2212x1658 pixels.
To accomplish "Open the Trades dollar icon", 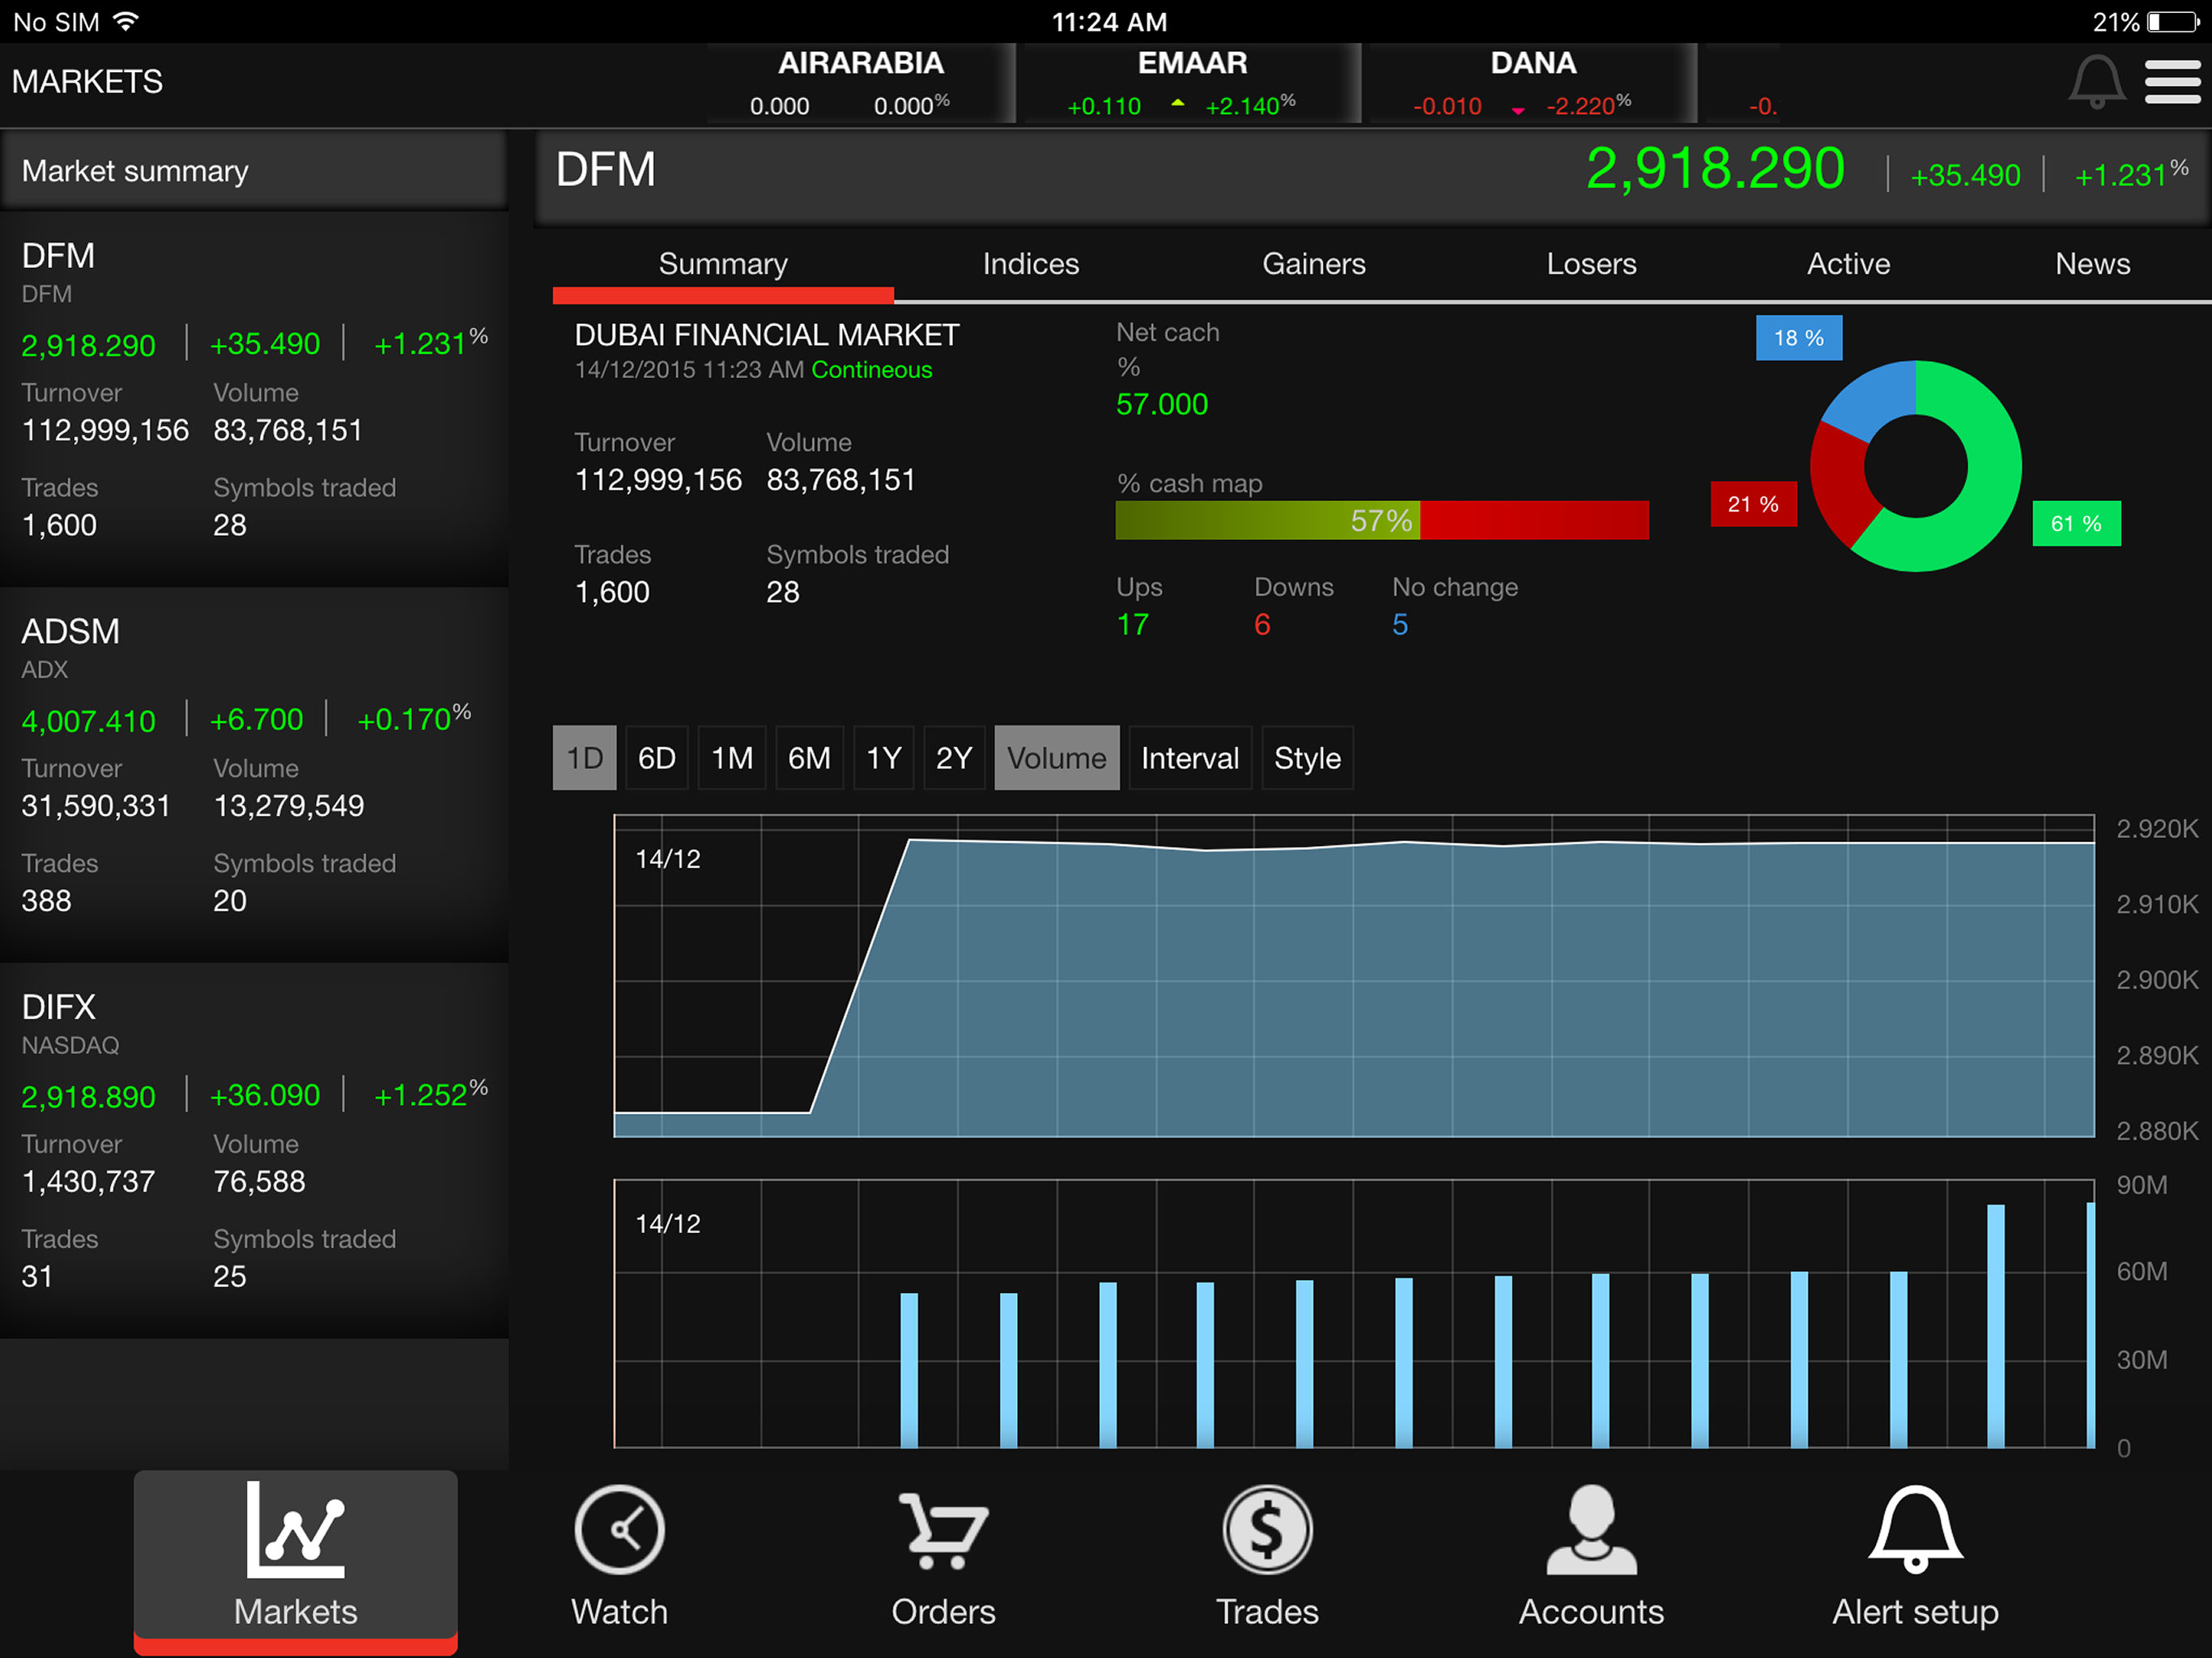I will tap(1267, 1529).
